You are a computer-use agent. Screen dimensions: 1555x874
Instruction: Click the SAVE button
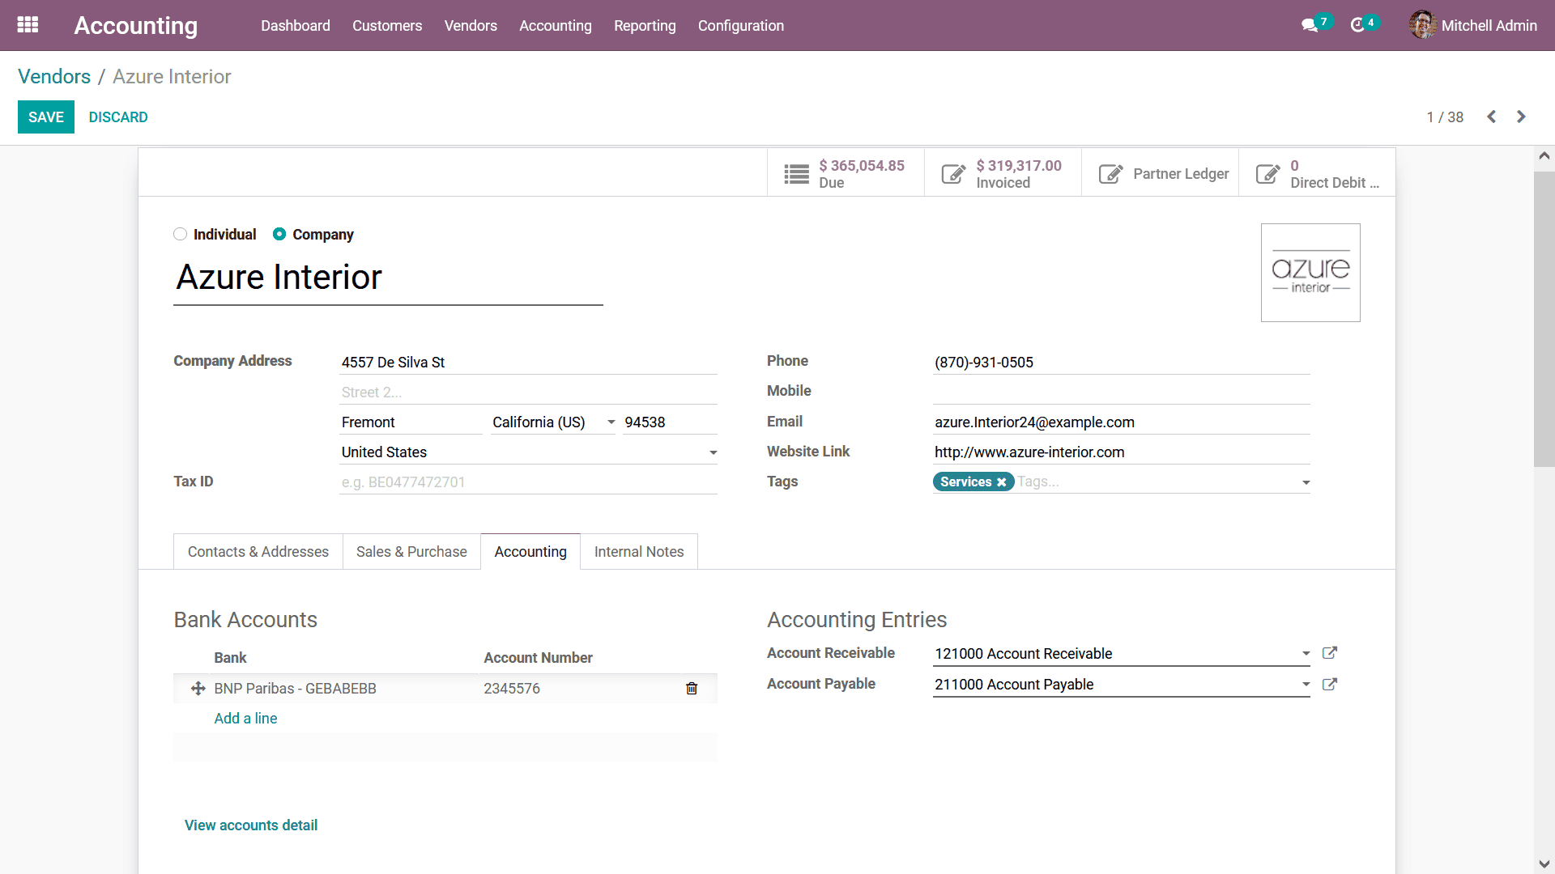tap(46, 117)
